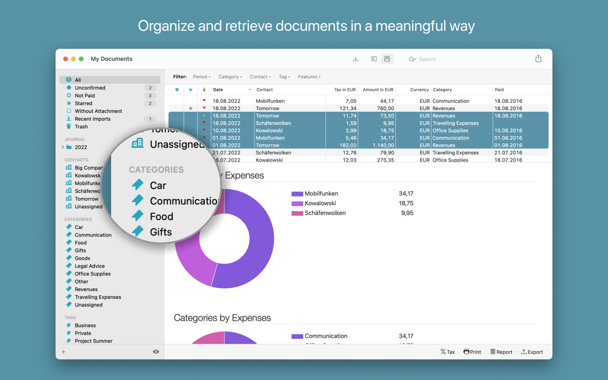Click the Export button
The image size is (608, 380).
531,352
